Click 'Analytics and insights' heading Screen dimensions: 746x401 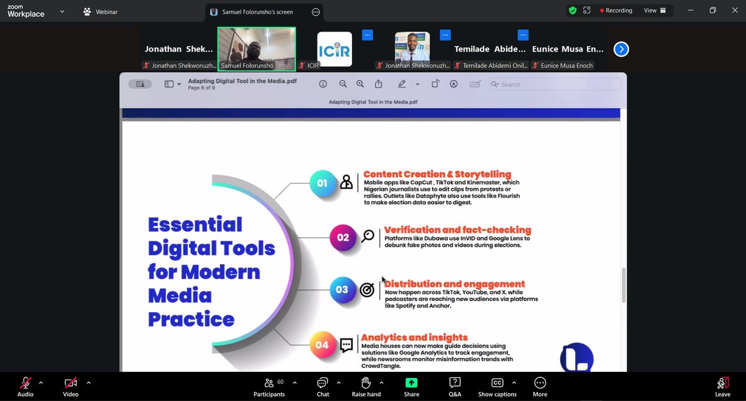[414, 338]
